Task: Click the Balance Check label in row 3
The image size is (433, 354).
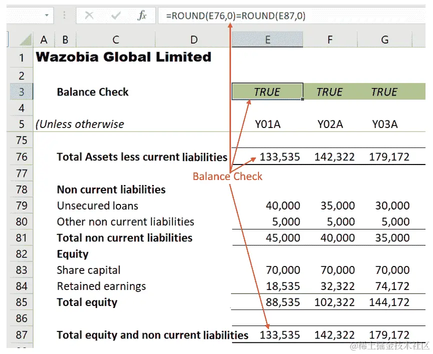Action: click(x=92, y=92)
